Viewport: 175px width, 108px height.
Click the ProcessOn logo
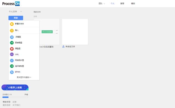11,4
